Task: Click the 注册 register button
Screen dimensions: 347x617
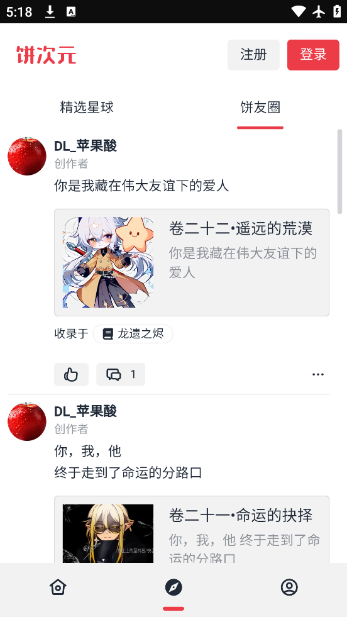Action: [x=253, y=55]
